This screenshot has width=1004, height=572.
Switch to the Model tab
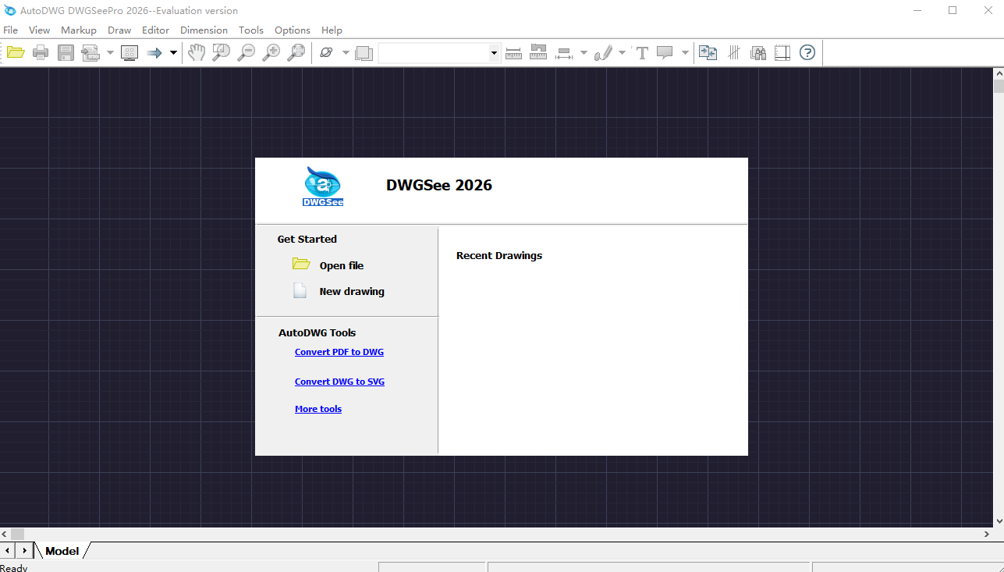[x=62, y=551]
